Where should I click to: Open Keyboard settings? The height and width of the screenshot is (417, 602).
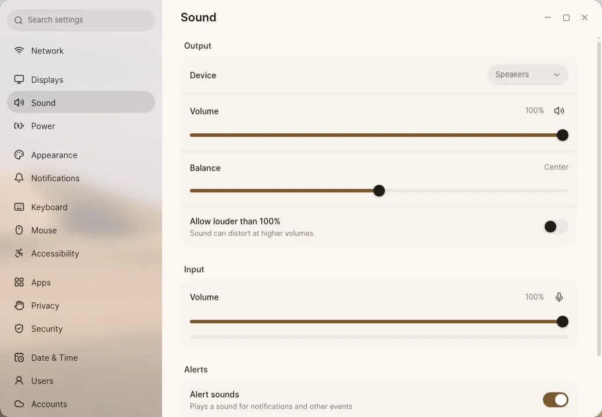point(81,207)
